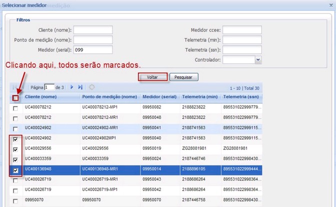The width and height of the screenshot is (336, 207).
Task: Focus the Cliente (nome) filter field
Action: (x=93, y=30)
